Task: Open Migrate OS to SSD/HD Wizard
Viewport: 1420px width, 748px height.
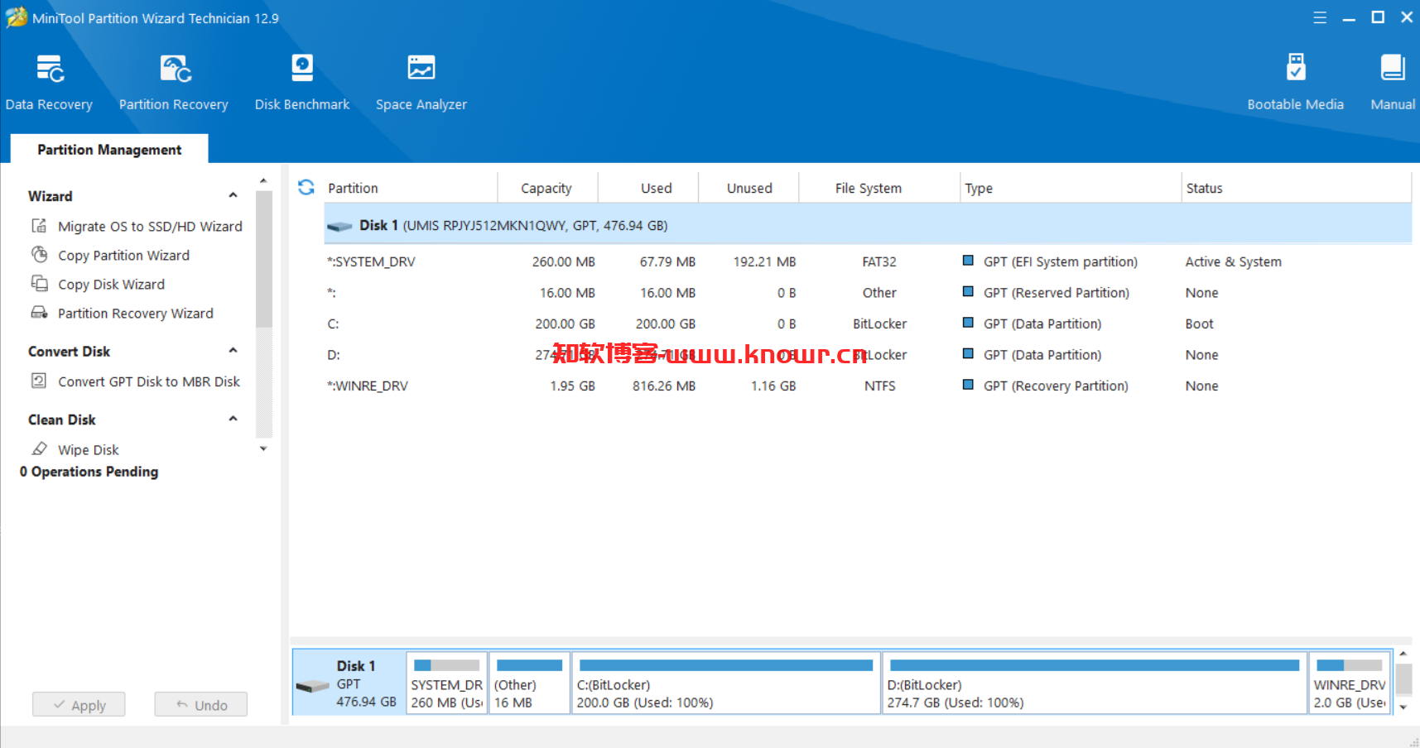Action: coord(150,226)
